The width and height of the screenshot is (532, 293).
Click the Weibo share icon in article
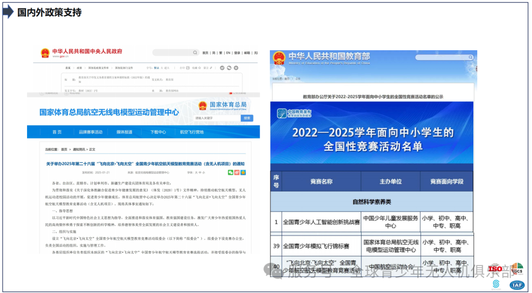pos(236,172)
